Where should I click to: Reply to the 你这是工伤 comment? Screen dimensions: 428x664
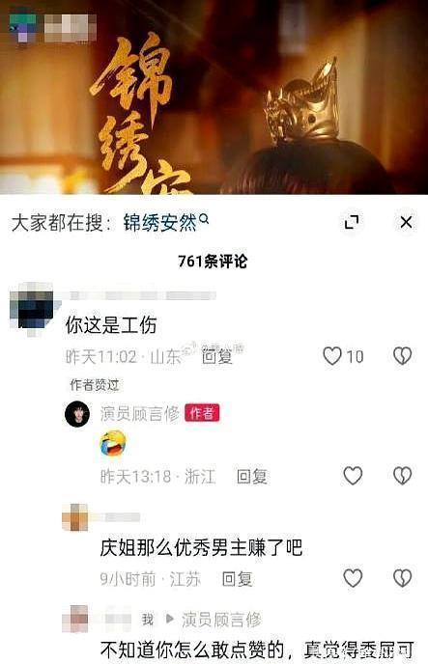[x=217, y=356]
